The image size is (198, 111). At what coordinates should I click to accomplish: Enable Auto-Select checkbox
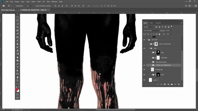15,6
